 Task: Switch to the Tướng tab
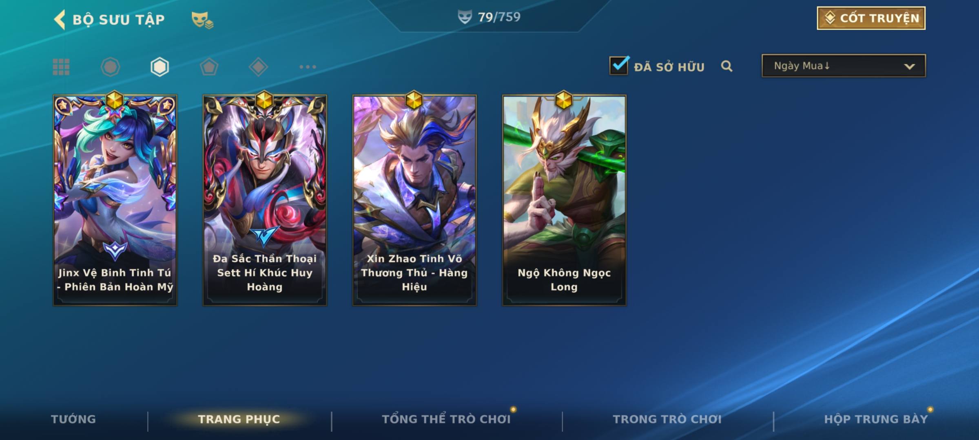point(73,419)
